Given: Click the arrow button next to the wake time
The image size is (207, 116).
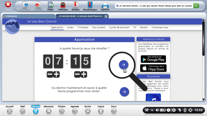Looking at the screenshot, I should coord(124,65).
